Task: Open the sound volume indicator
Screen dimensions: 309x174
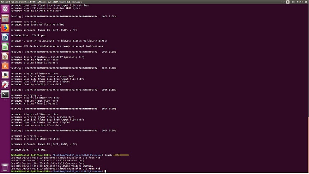Action: 293,2
